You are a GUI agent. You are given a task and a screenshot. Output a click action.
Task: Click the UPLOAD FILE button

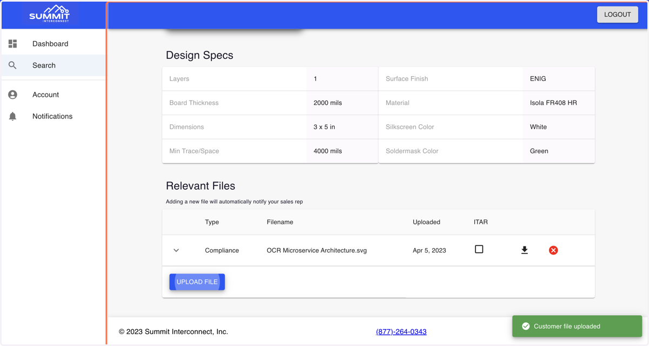[x=197, y=282]
